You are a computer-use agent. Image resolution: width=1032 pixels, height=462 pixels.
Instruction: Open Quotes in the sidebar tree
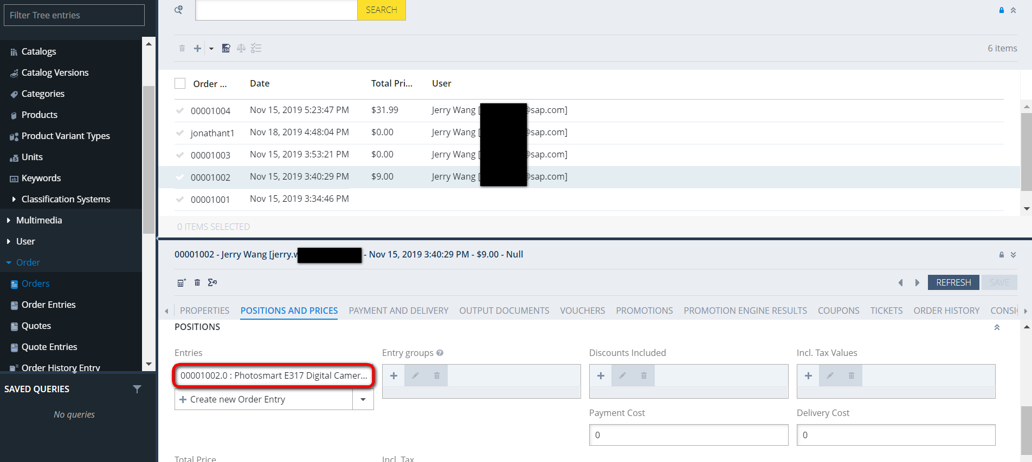click(36, 326)
